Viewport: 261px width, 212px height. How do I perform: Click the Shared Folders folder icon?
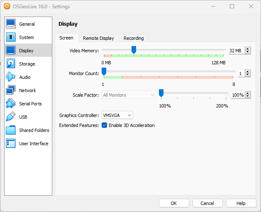11,130
